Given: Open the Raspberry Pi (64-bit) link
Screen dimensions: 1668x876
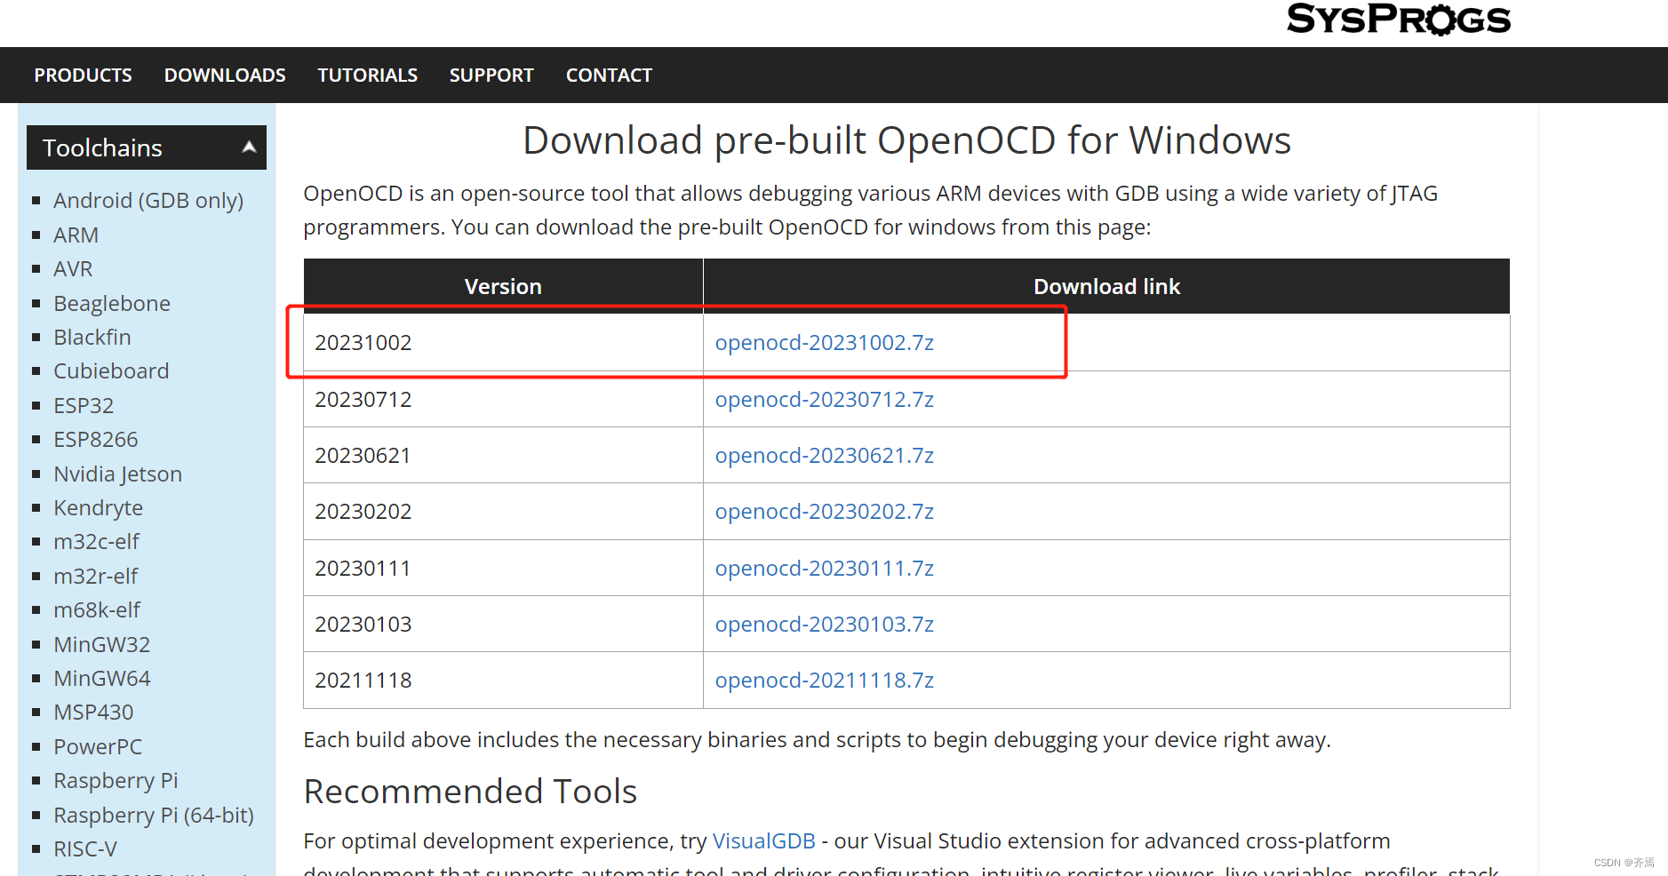Looking at the screenshot, I should [154, 816].
